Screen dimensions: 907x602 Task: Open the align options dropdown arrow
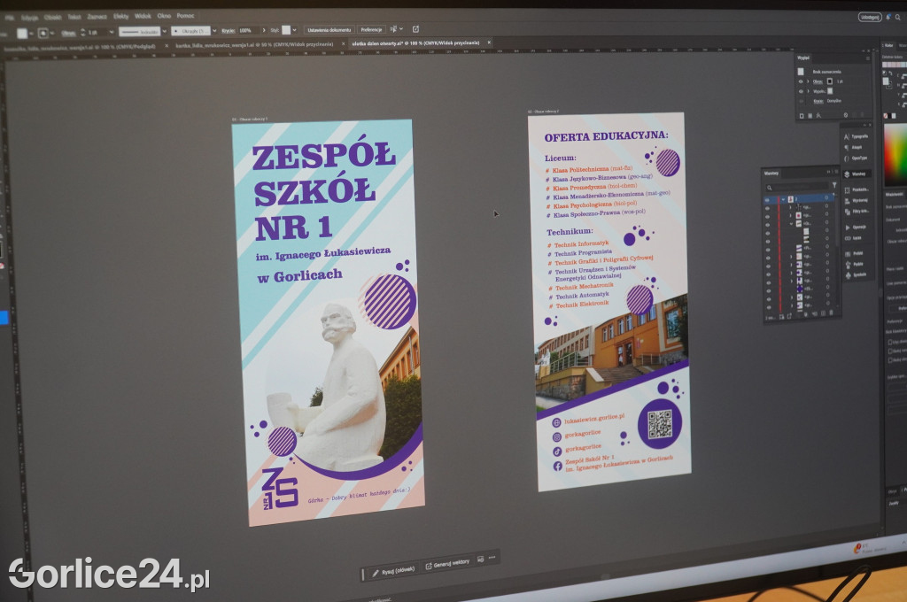401,29
